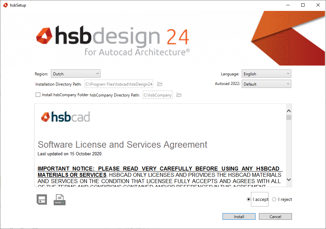Viewport: 326px width, 229px height.
Task: Open the Region dropdown showing Dutch
Action: 76,74
